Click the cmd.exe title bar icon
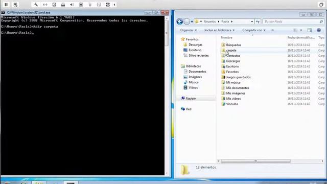The width and height of the screenshot is (327, 184). (3, 12)
